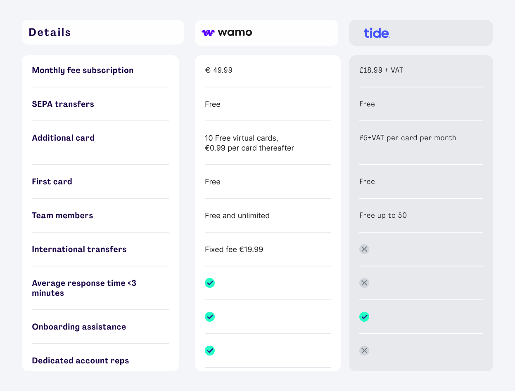Click the Monthly fee subscription row label

point(83,70)
